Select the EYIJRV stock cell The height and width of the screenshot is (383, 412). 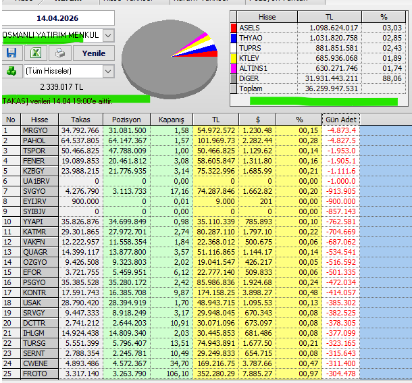[x=39, y=201]
